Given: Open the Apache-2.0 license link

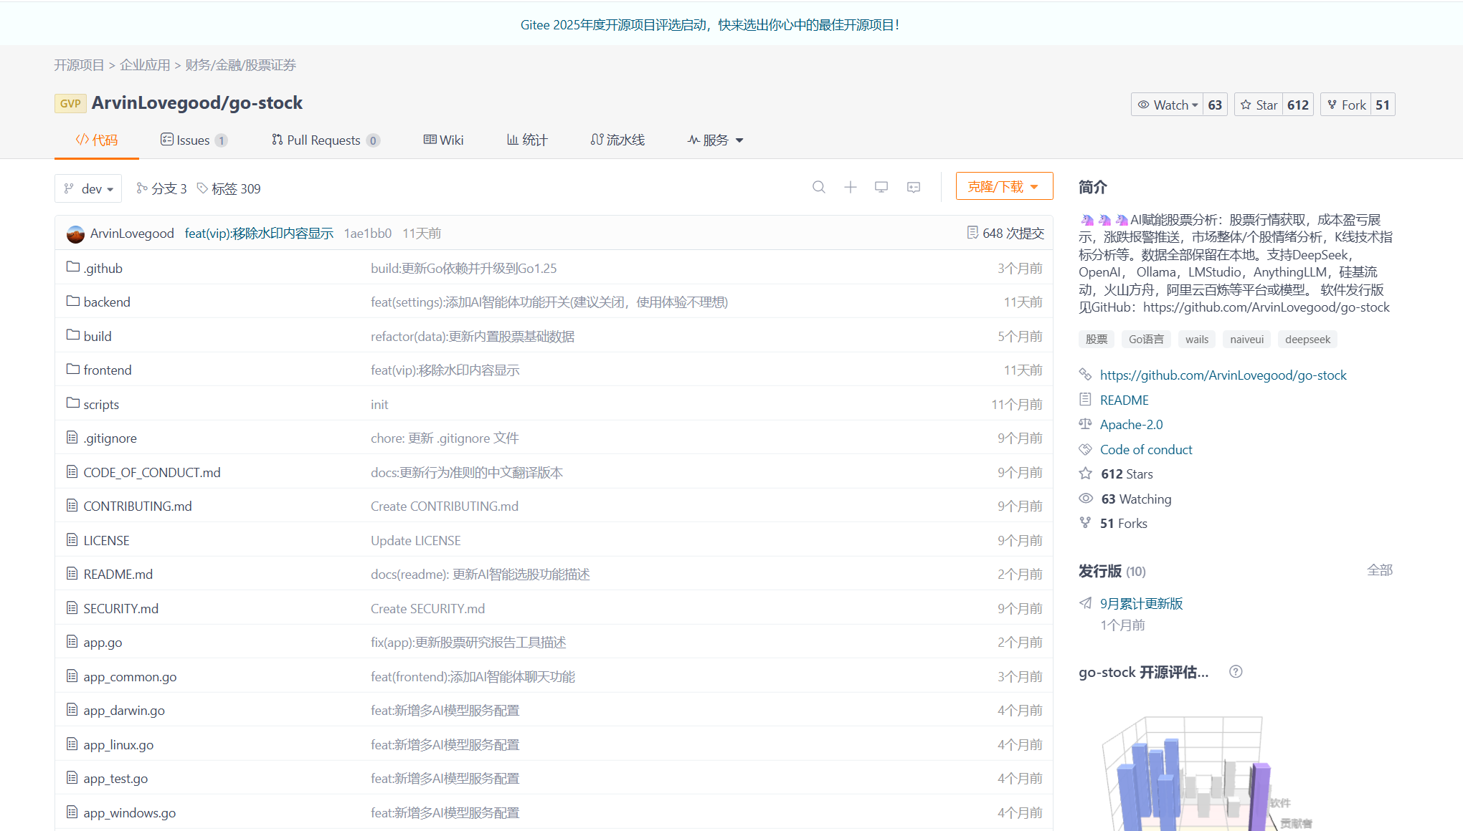Looking at the screenshot, I should (x=1131, y=424).
